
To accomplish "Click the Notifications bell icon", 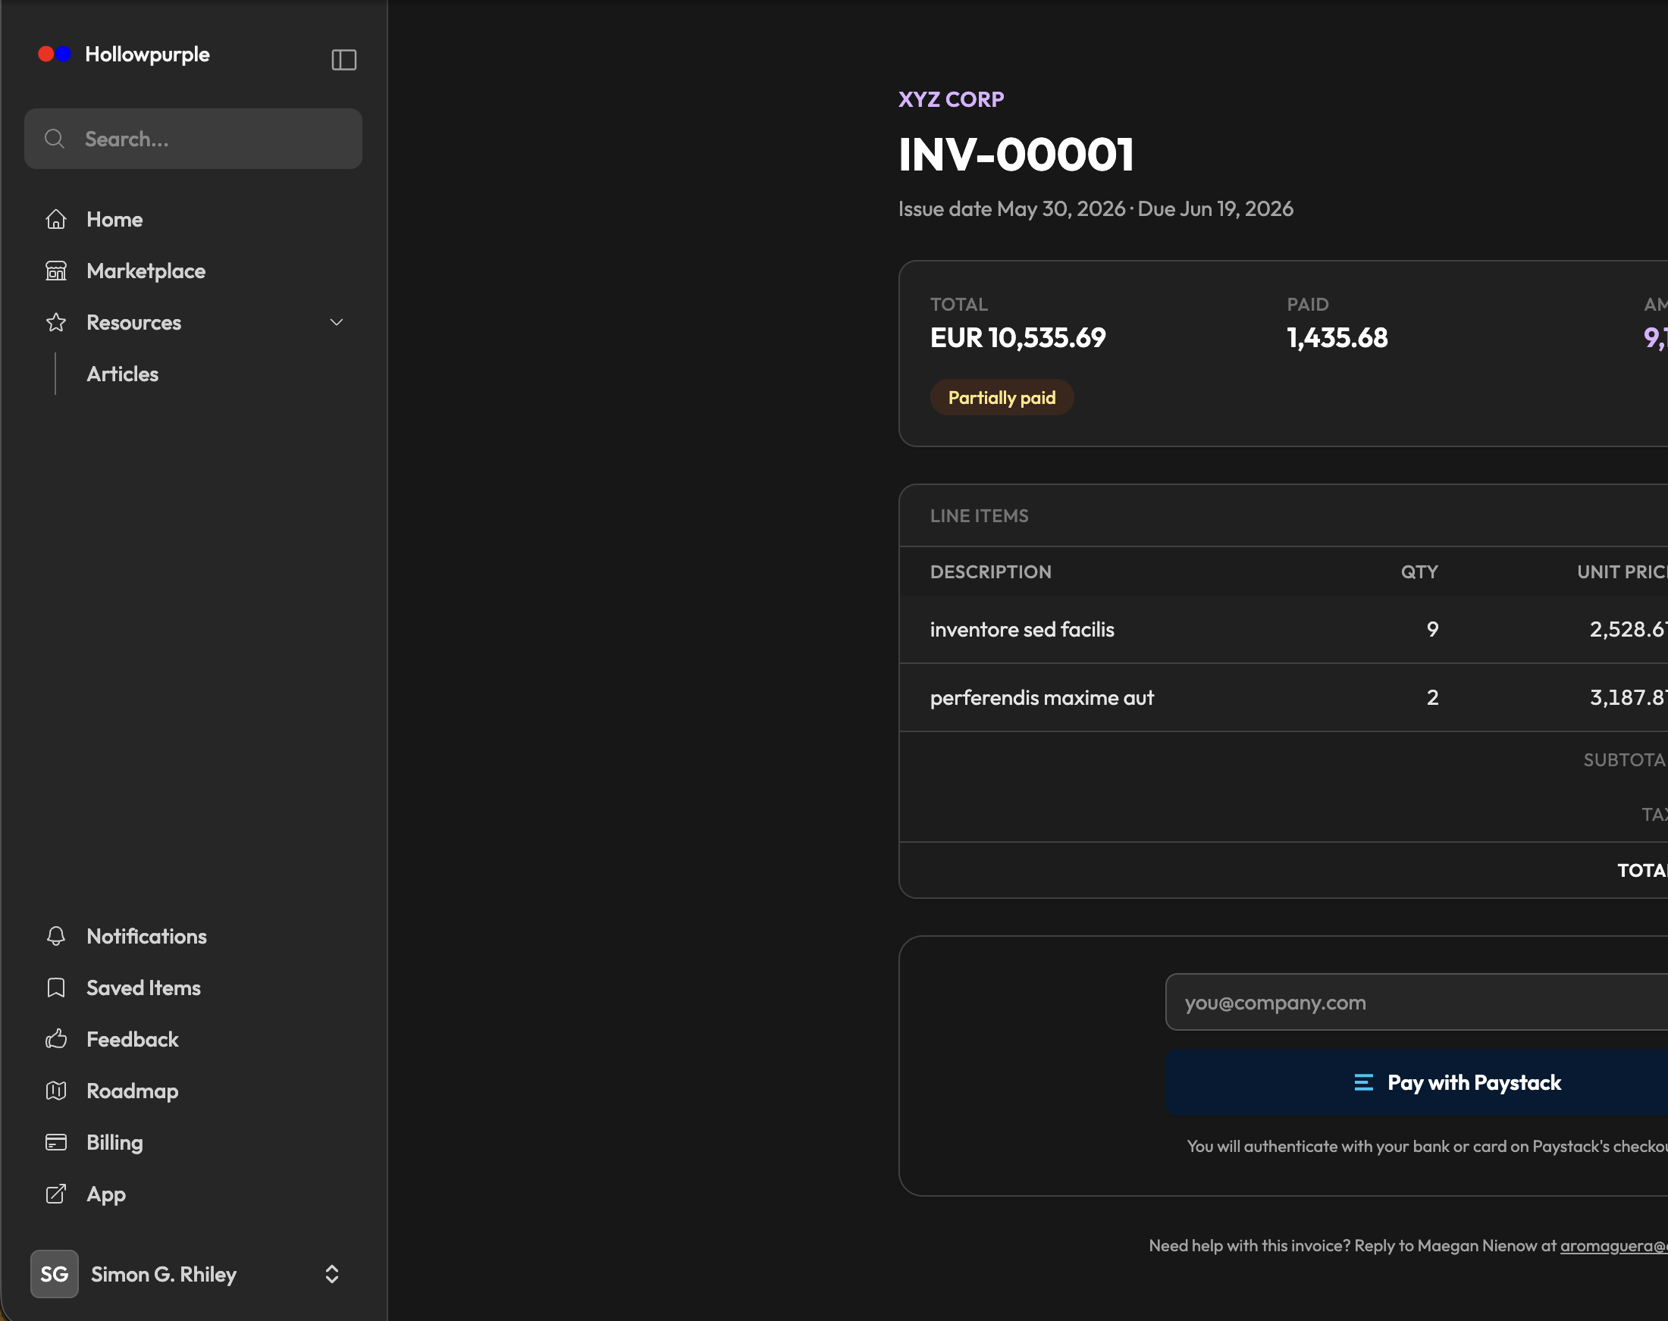I will (x=55, y=937).
